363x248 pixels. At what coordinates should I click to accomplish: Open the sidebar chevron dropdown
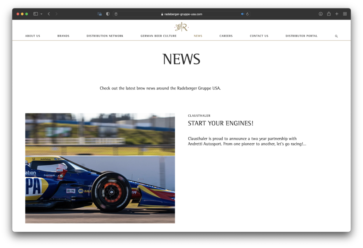coord(41,13)
